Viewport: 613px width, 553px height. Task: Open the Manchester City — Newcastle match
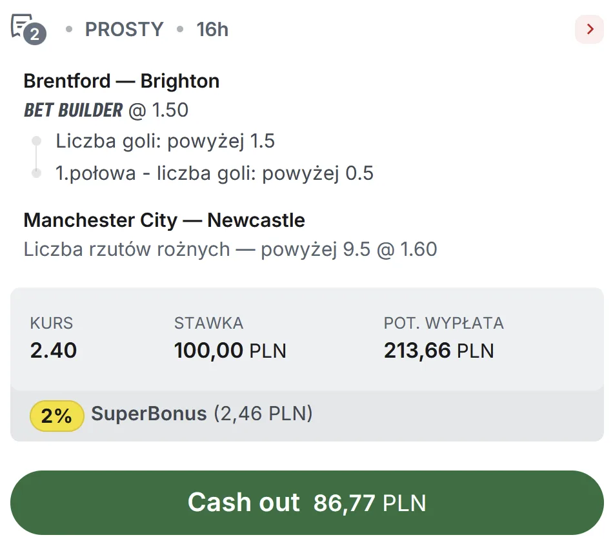164,220
